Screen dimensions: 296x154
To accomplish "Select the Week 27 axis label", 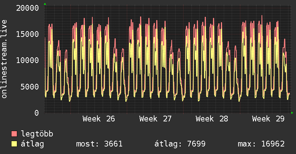I will (x=155, y=119).
